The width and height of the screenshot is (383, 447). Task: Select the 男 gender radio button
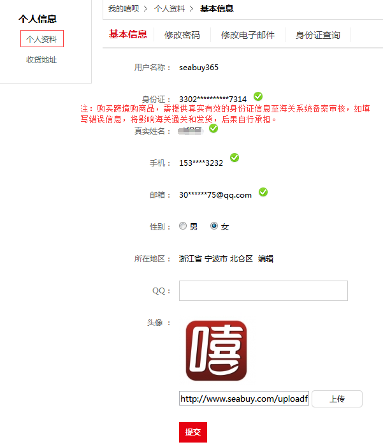point(183,226)
